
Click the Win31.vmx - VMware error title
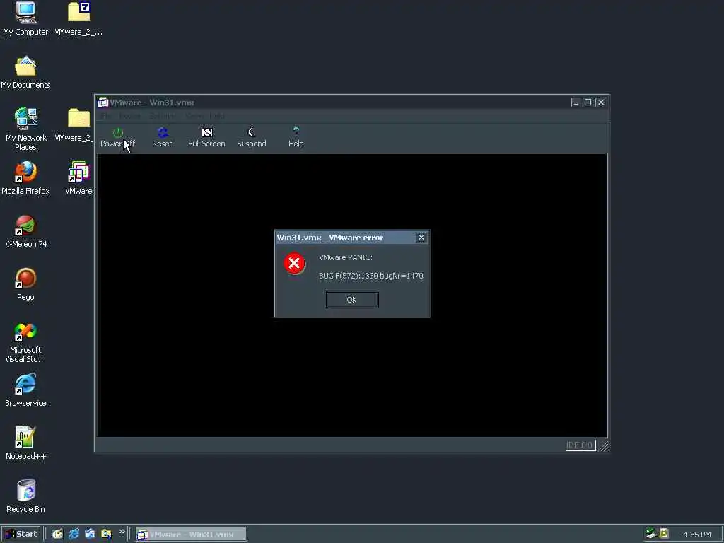pos(329,238)
